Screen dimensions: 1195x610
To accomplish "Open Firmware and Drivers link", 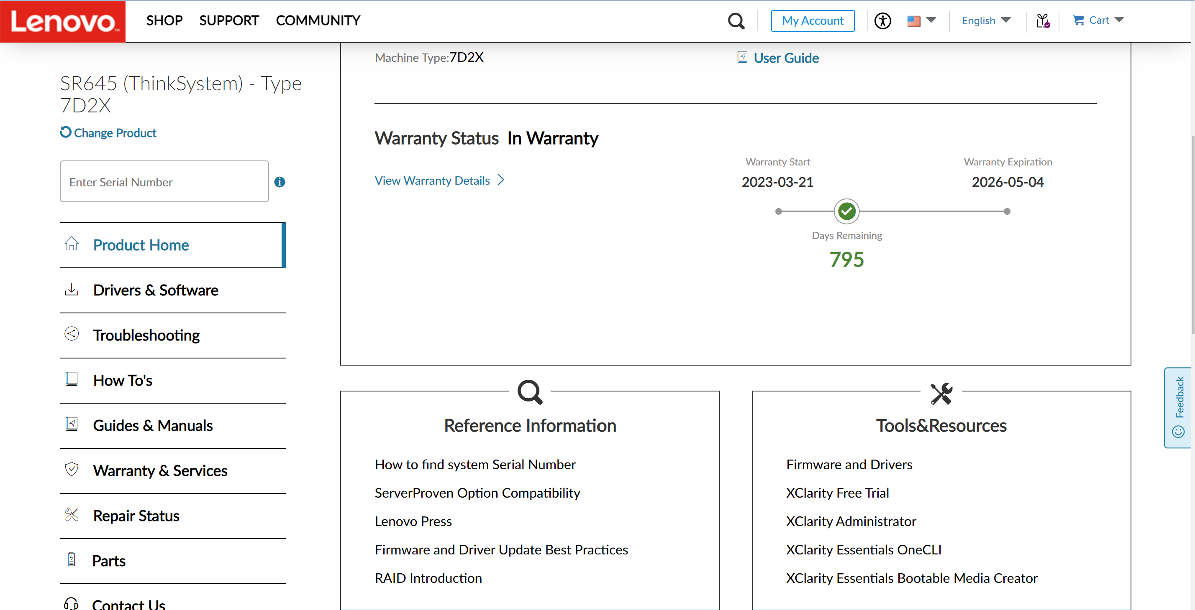I will pos(849,464).
